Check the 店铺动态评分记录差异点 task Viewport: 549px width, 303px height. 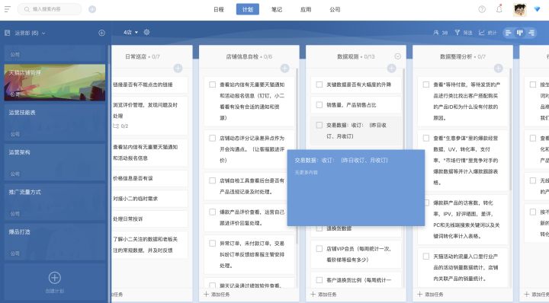click(x=213, y=139)
